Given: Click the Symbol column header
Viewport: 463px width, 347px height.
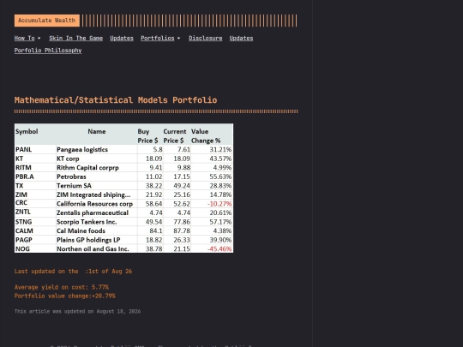Looking at the screenshot, I should point(35,135).
